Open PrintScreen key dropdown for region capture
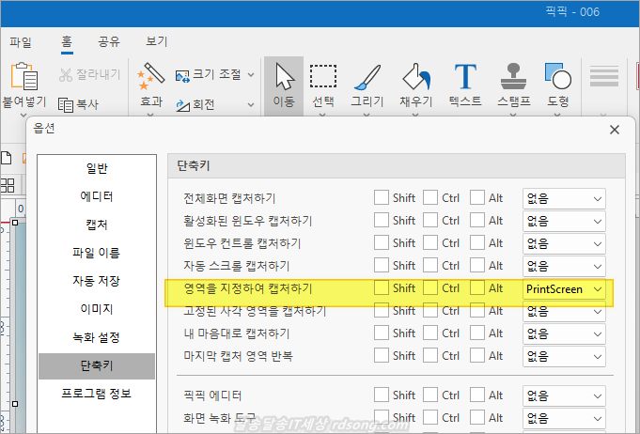This screenshot has width=640, height=434. click(x=564, y=288)
